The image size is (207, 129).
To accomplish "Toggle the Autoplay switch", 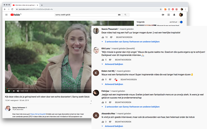I will (181, 22).
